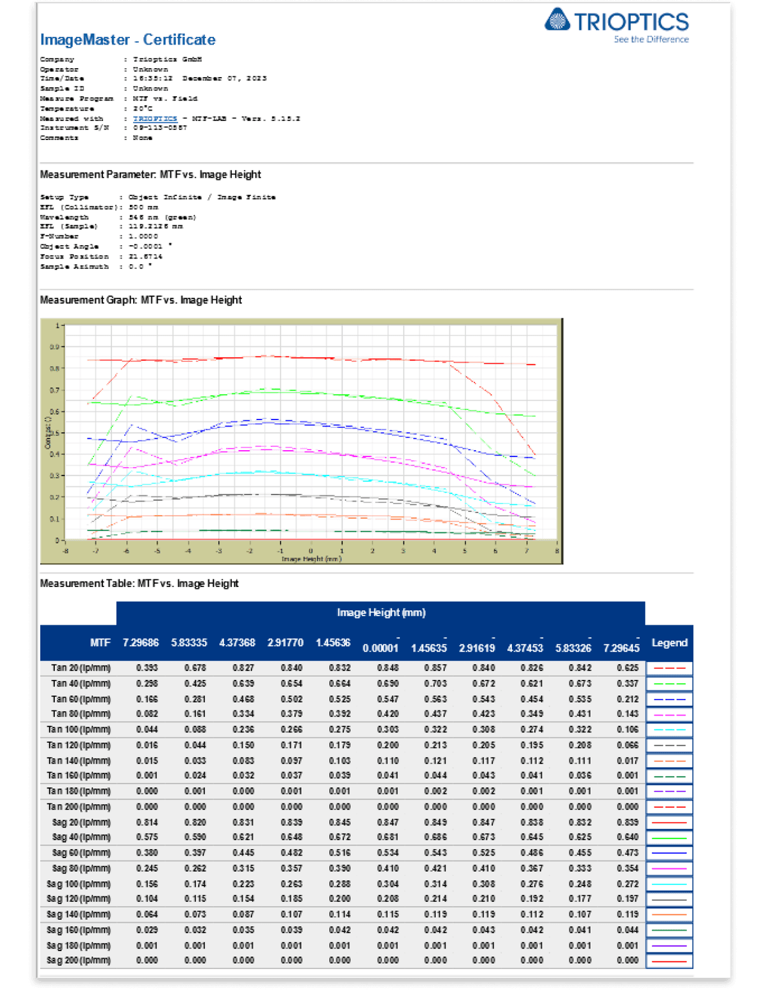Click the Measurement Graph section heading
The image size is (764, 995).
pos(141,300)
